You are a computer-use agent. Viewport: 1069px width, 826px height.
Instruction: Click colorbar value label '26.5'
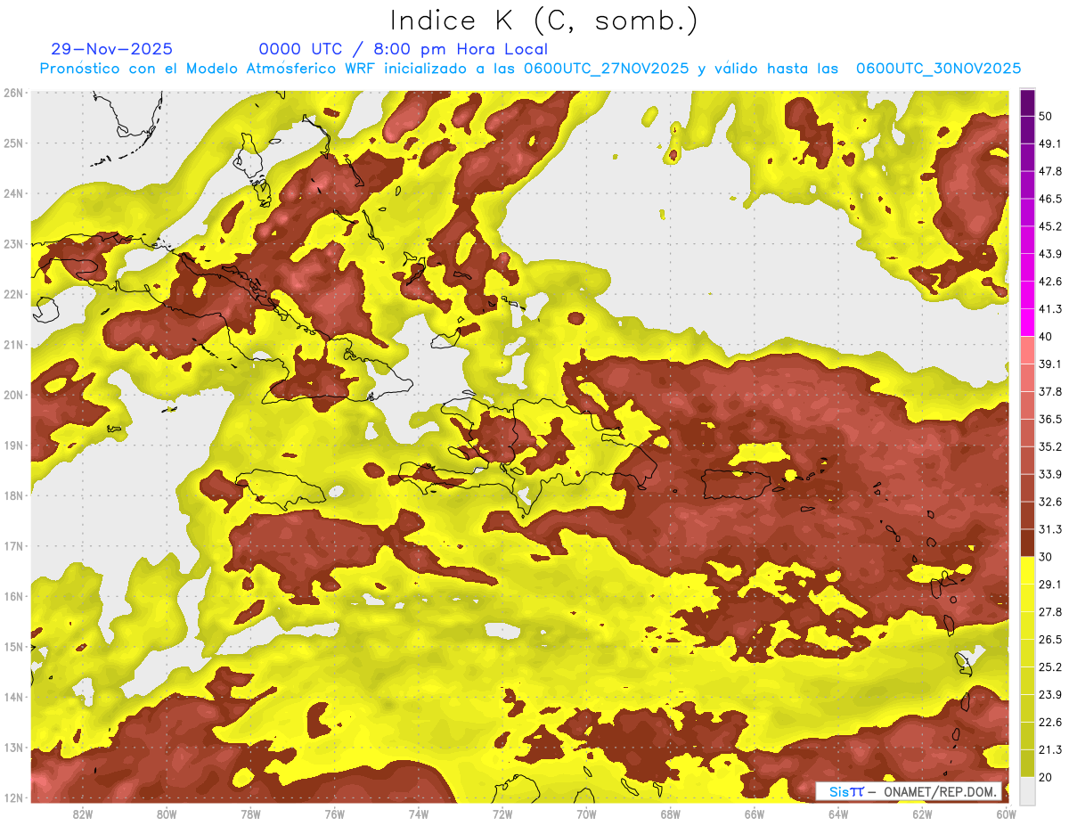click(1049, 639)
